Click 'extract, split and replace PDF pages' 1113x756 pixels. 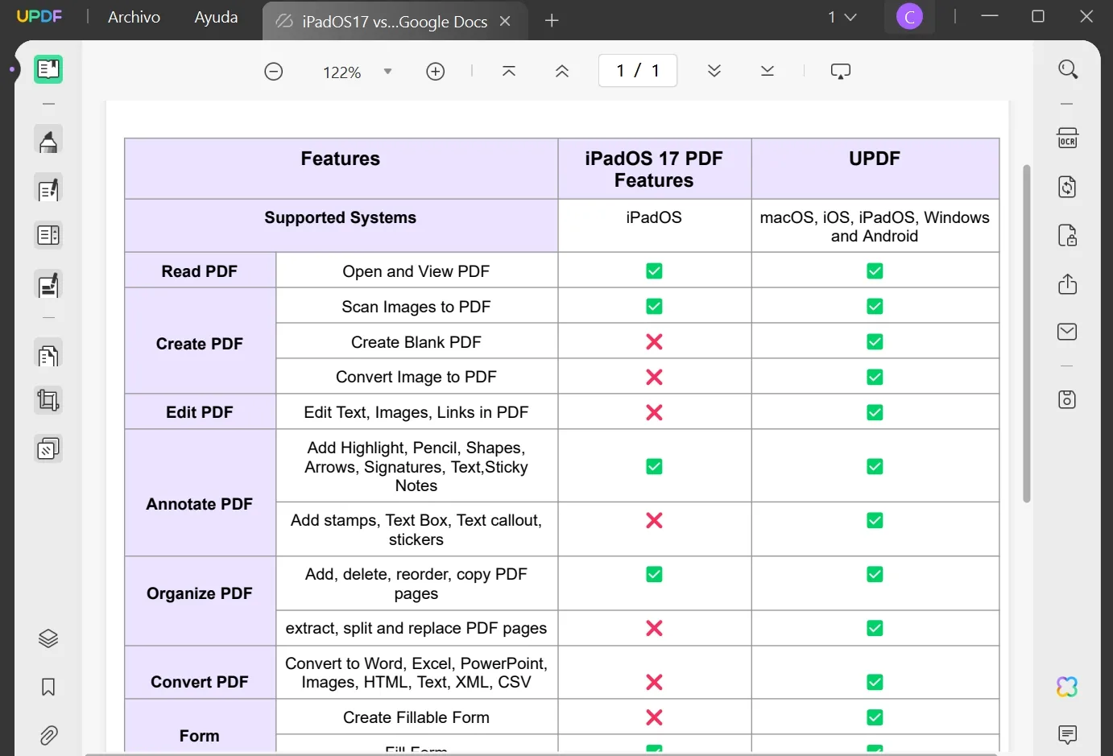pos(416,628)
